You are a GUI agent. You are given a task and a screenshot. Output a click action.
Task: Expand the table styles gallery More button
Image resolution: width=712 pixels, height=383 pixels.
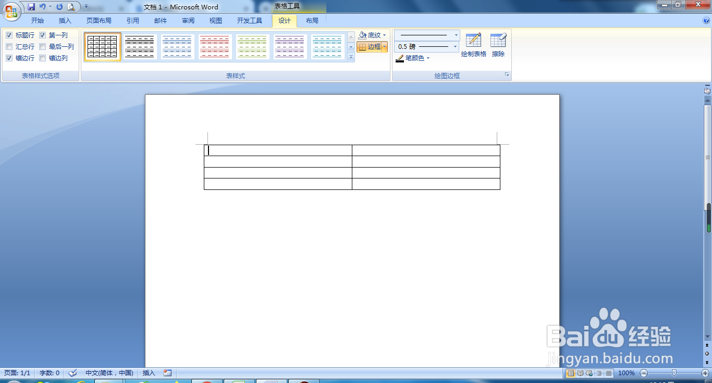click(351, 58)
